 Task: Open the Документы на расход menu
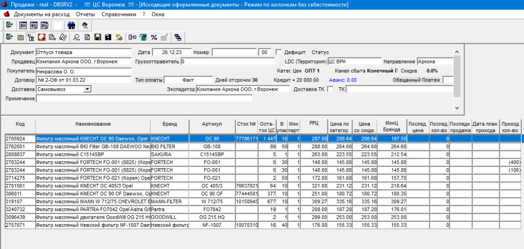click(42, 15)
